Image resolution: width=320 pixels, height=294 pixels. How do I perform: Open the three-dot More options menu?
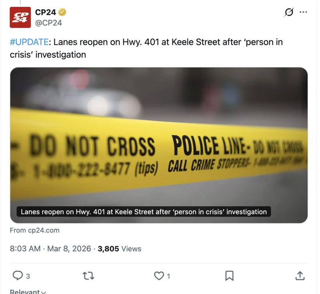[303, 12]
